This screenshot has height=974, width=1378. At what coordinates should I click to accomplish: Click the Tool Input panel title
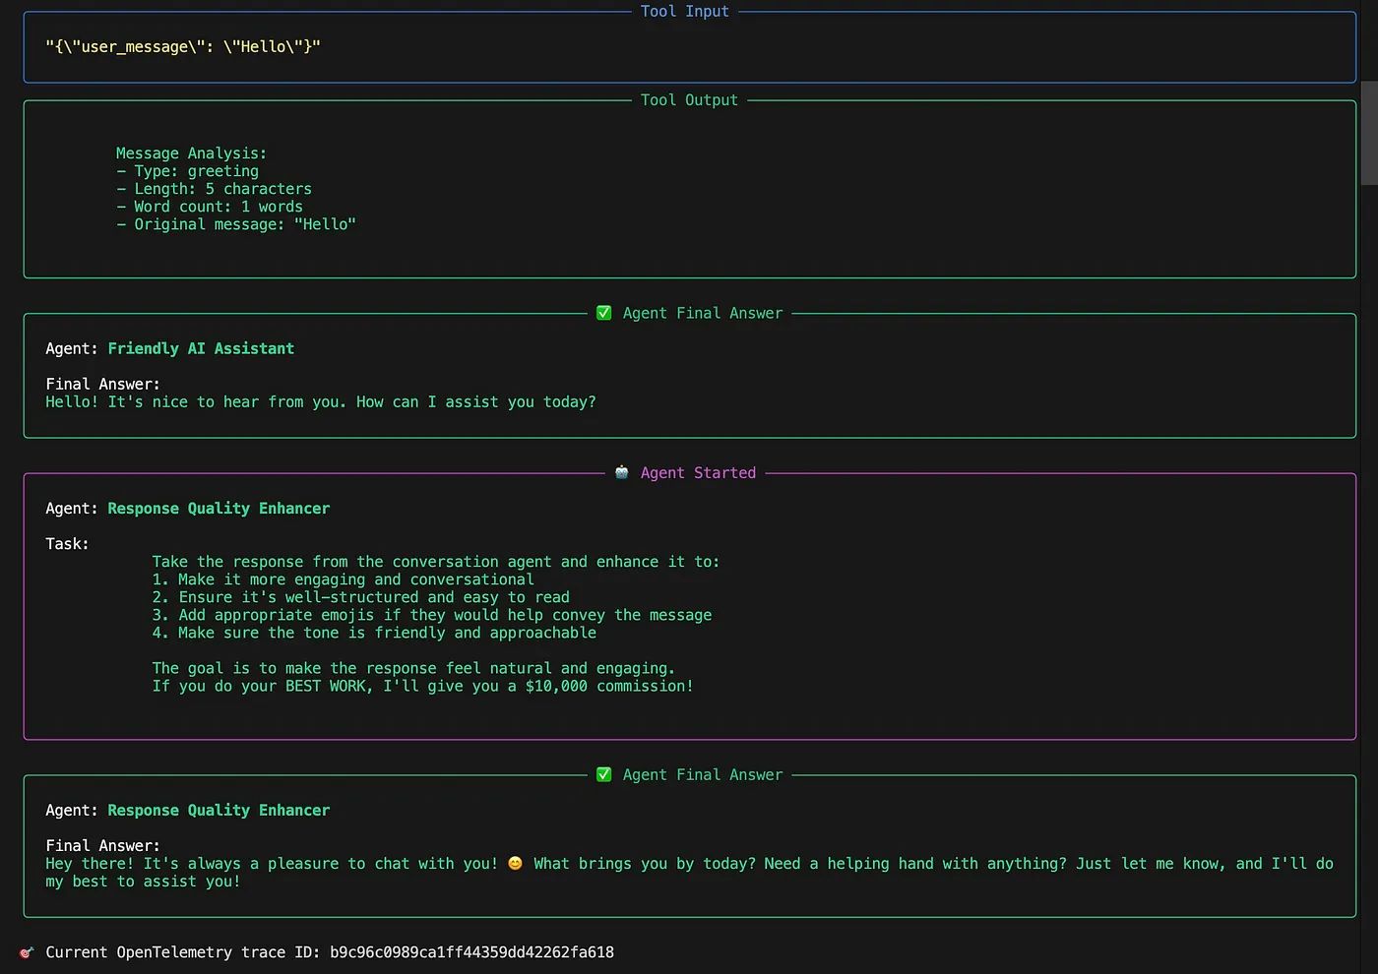coord(684,11)
